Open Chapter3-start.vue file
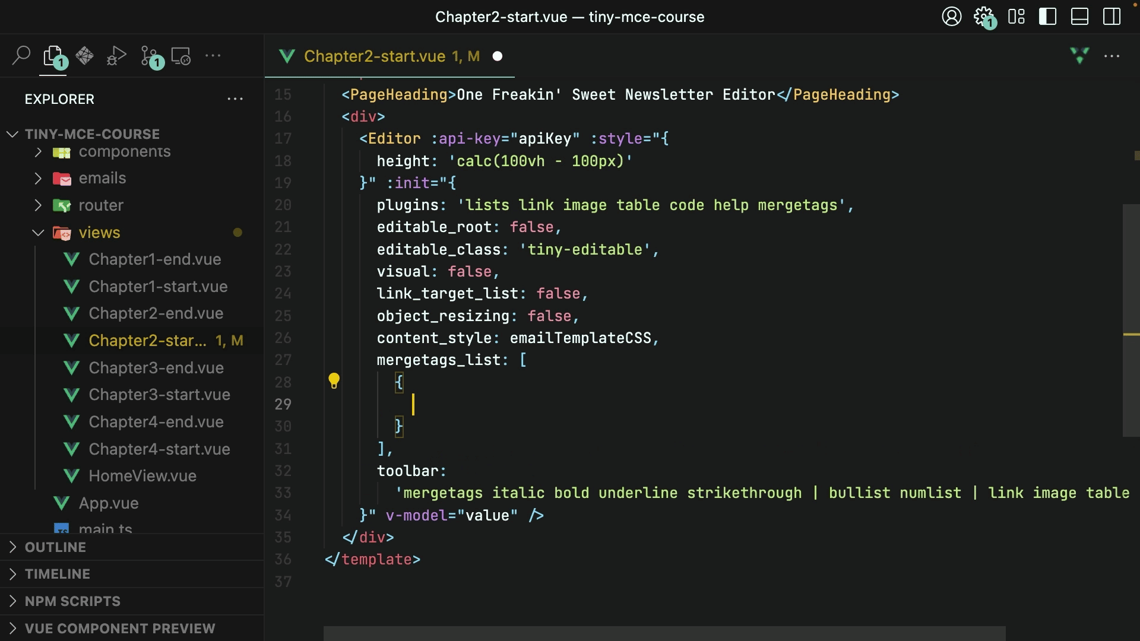The image size is (1140, 641). pyautogui.click(x=159, y=395)
